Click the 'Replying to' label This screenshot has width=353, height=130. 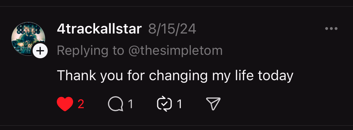(x=90, y=50)
